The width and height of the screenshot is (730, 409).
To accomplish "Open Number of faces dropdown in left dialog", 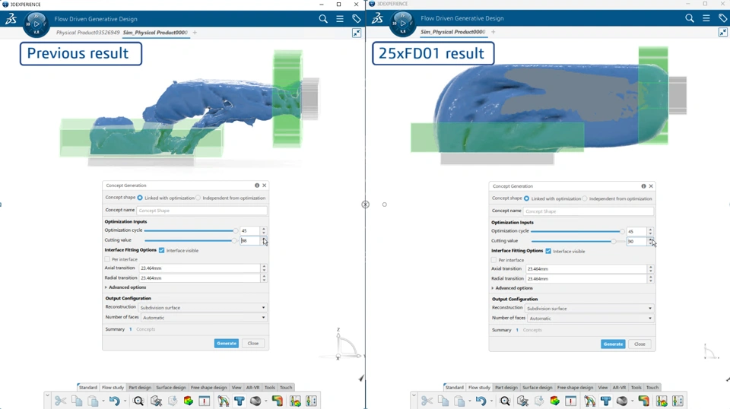I will pyautogui.click(x=204, y=318).
